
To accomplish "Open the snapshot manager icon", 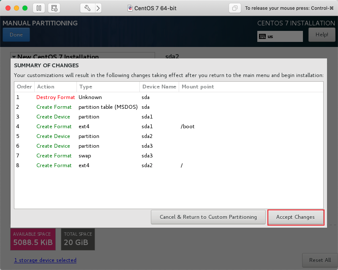I will coord(54,8).
